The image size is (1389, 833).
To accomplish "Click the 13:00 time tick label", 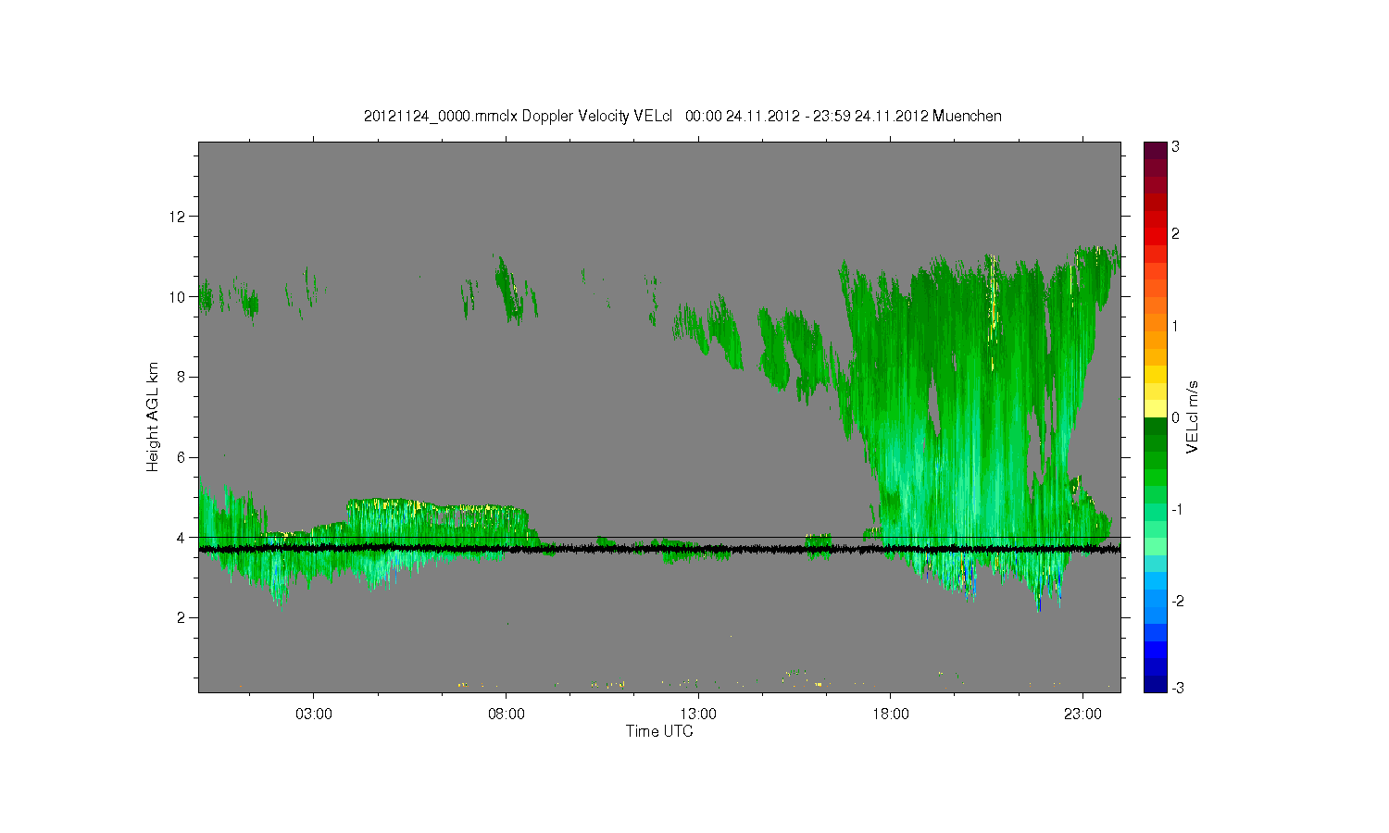I will tap(698, 715).
